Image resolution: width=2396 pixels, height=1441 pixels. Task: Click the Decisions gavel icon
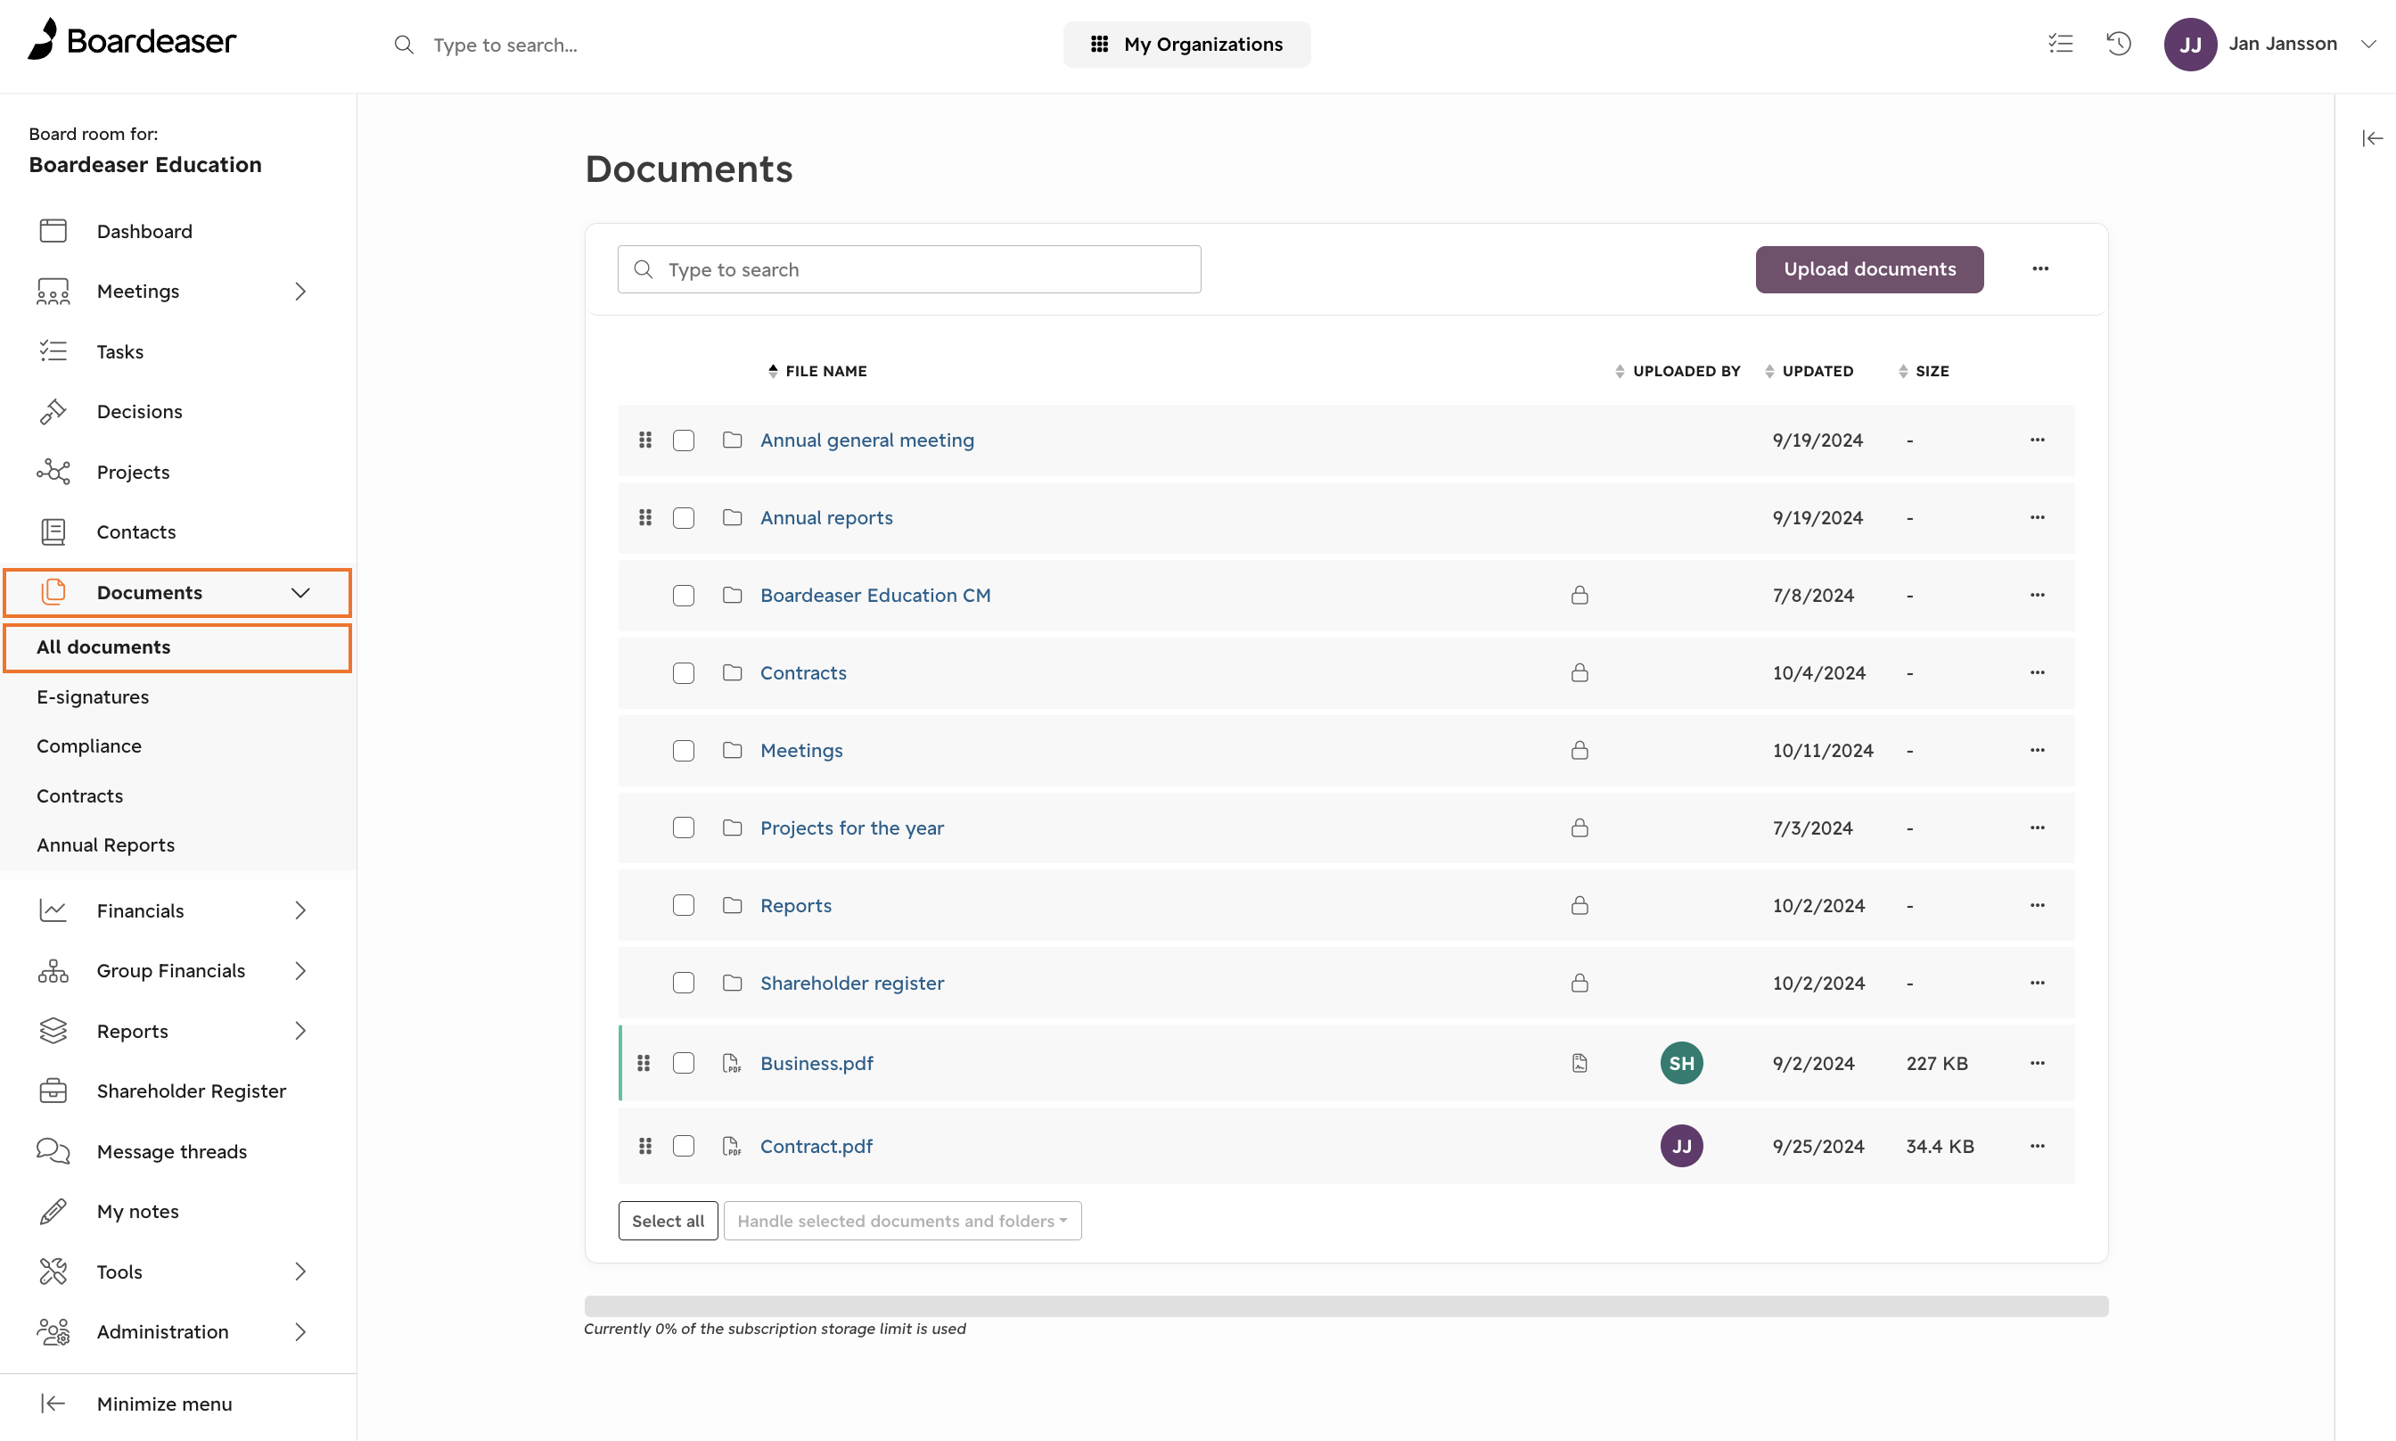click(x=53, y=412)
